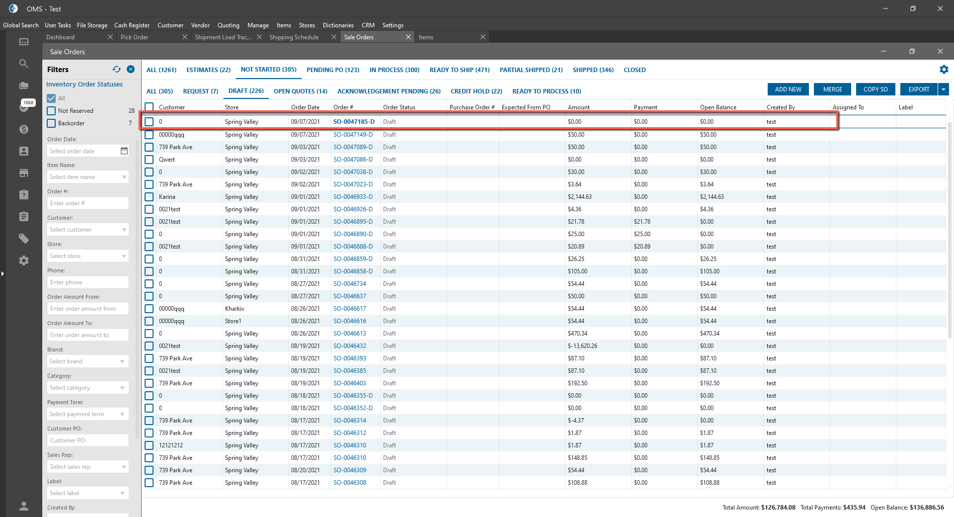Click the ADD NEW button

[x=788, y=89]
